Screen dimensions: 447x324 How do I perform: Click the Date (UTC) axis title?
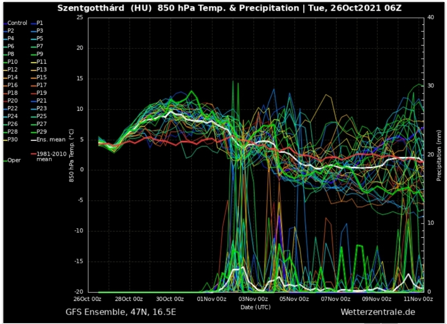(255, 307)
